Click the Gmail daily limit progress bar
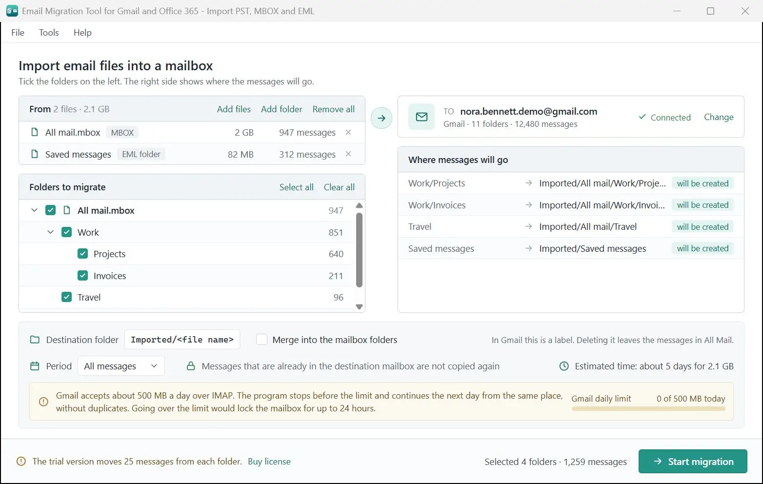 pyautogui.click(x=648, y=409)
